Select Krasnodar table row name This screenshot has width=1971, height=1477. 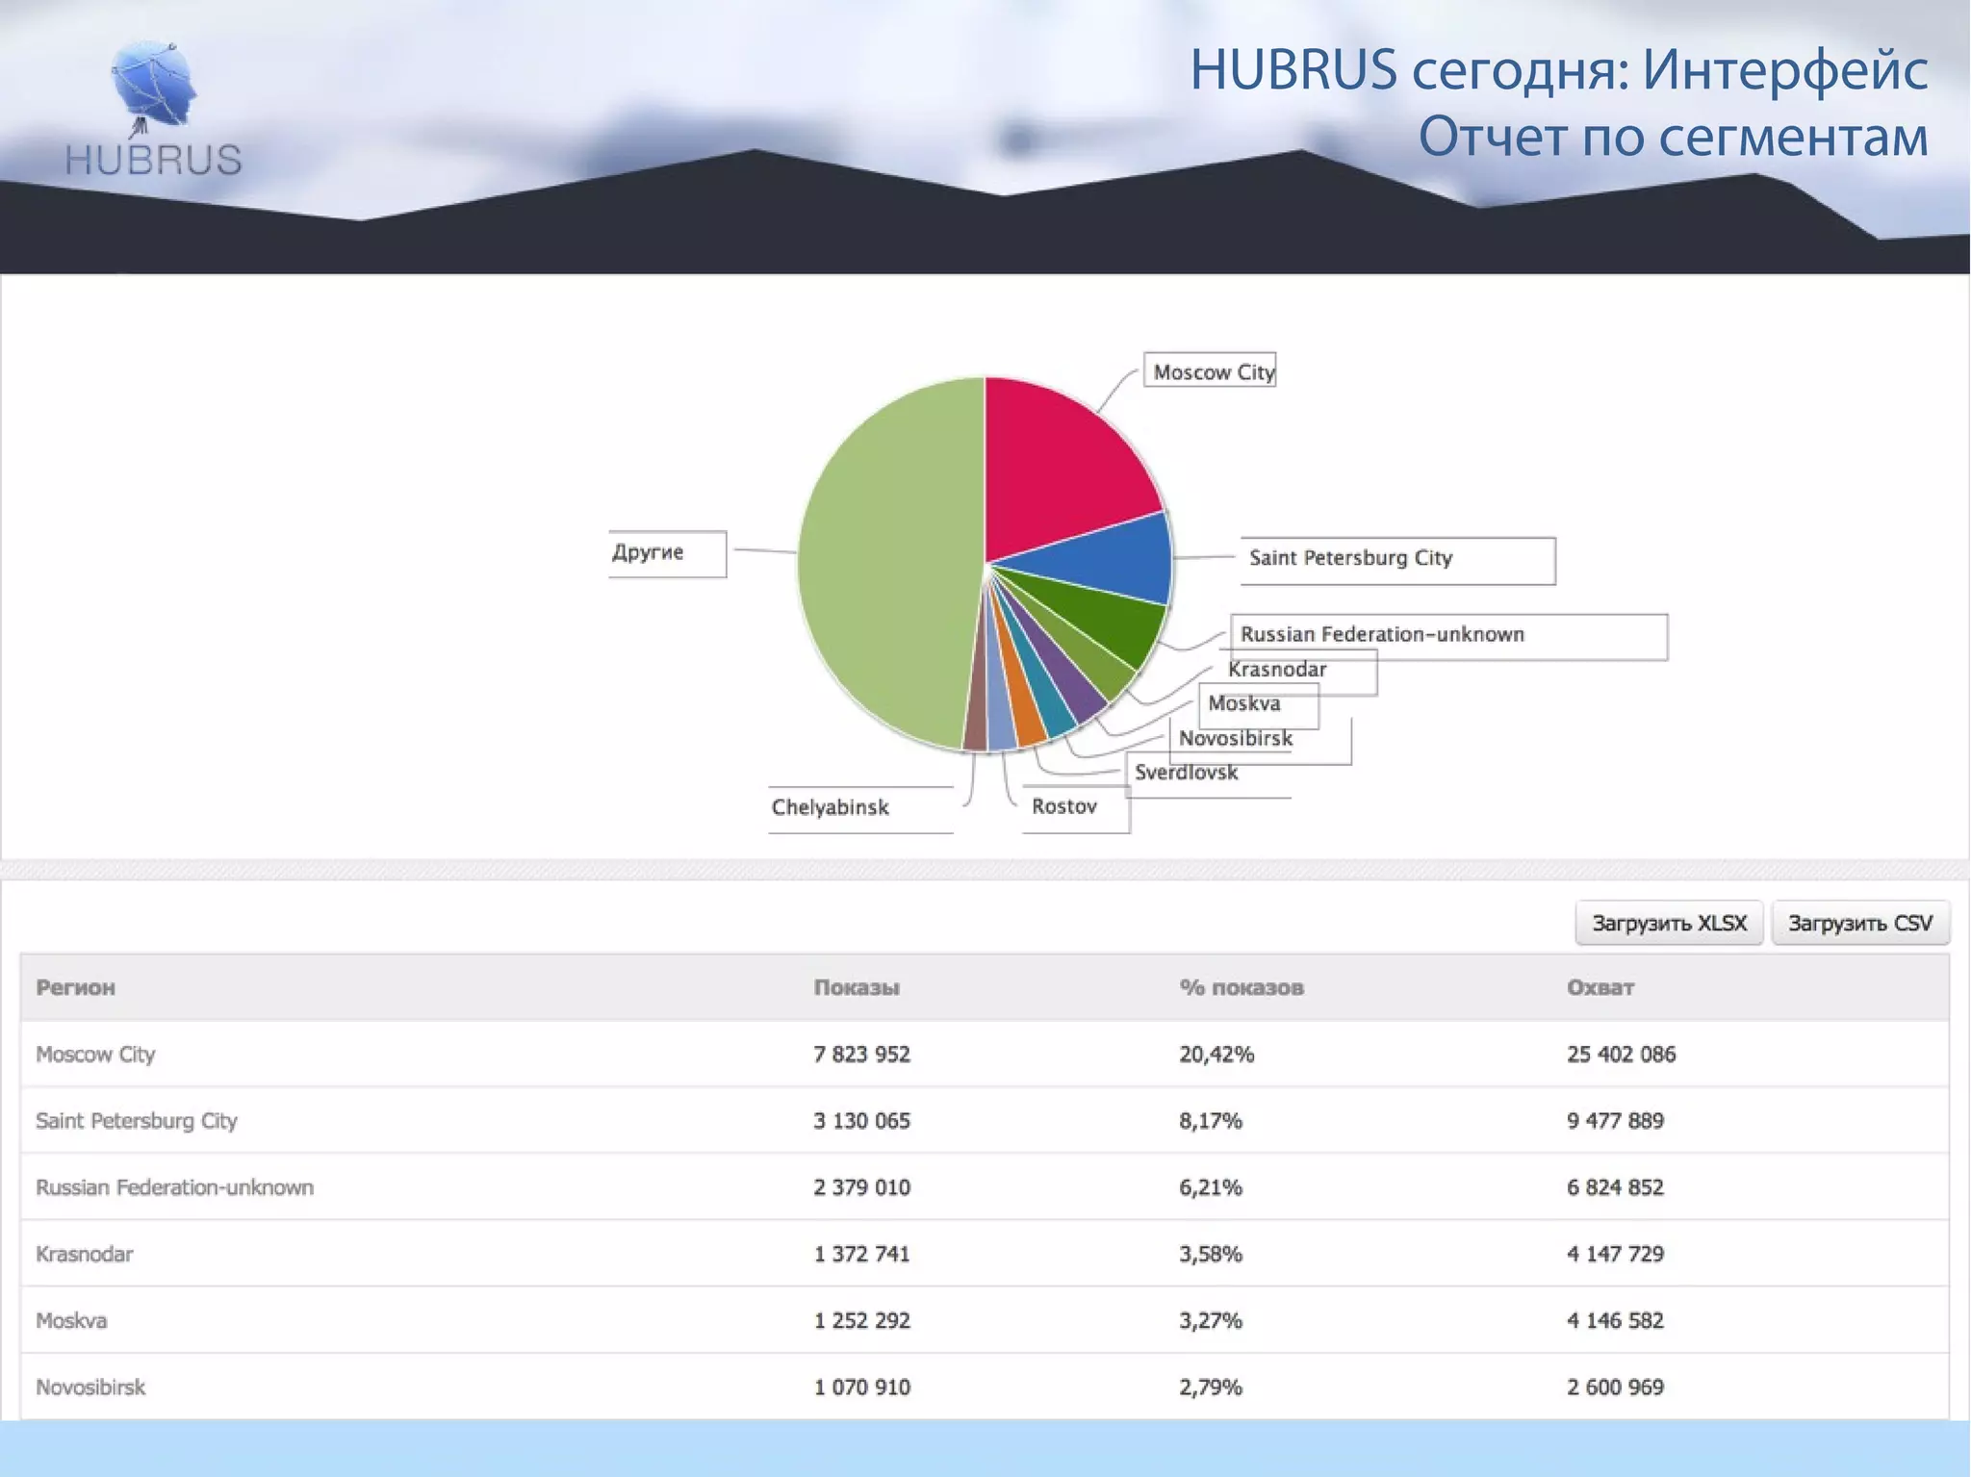[x=85, y=1254]
